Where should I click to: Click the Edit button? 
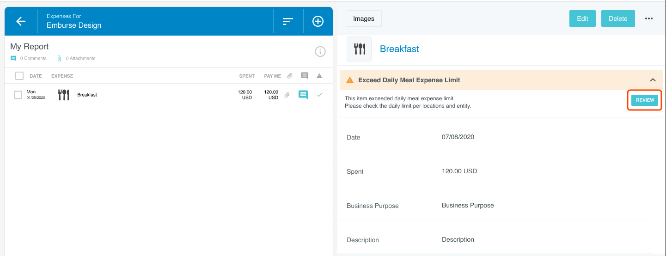click(x=582, y=18)
